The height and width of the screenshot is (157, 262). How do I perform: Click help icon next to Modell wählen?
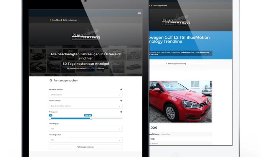[x=121, y=101]
